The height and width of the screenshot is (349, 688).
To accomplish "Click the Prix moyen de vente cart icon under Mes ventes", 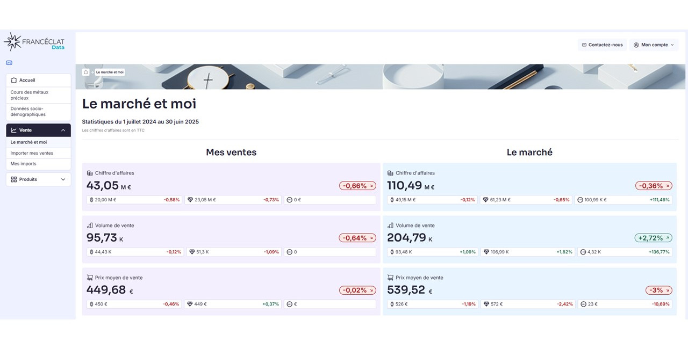I will [x=90, y=278].
